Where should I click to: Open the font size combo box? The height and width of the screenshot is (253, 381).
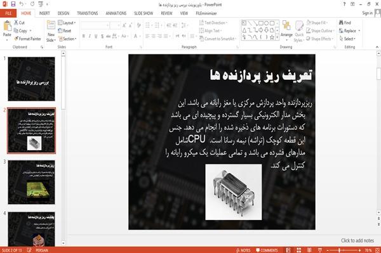(115, 25)
